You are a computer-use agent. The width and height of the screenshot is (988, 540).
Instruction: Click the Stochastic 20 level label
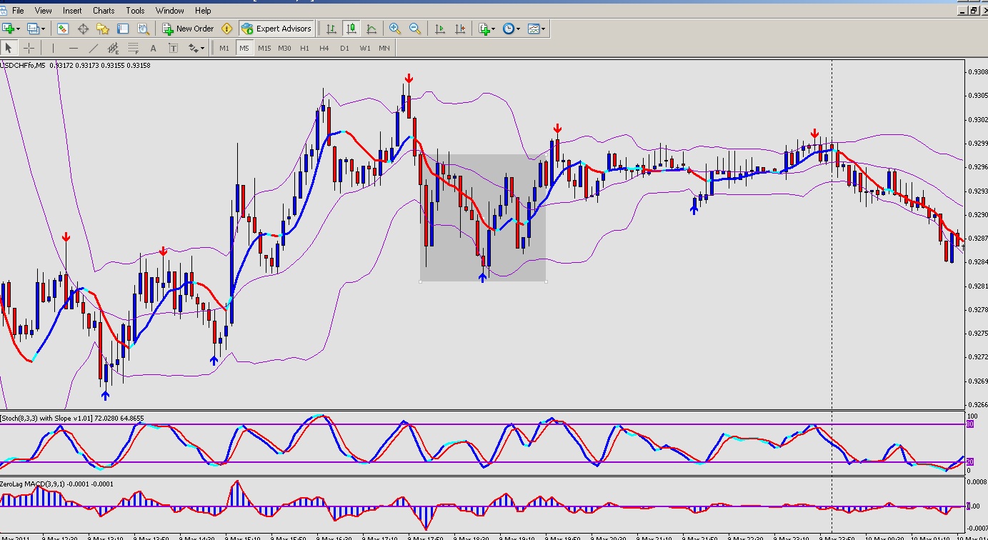971,462
